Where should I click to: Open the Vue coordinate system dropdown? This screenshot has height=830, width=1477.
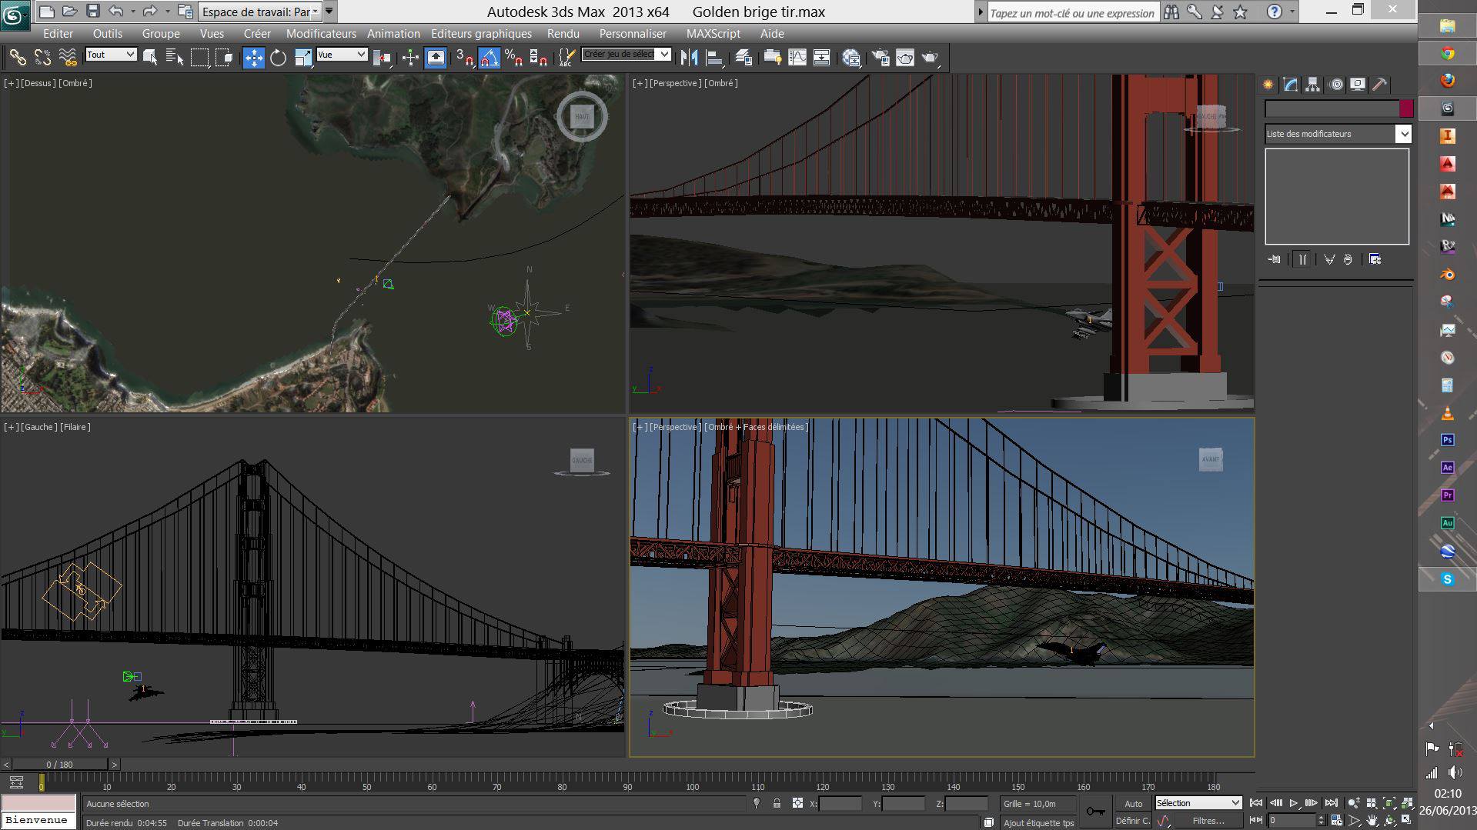(x=342, y=55)
